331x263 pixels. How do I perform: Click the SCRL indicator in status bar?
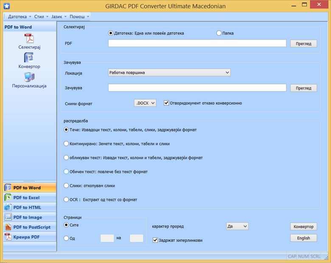[x=315, y=256]
